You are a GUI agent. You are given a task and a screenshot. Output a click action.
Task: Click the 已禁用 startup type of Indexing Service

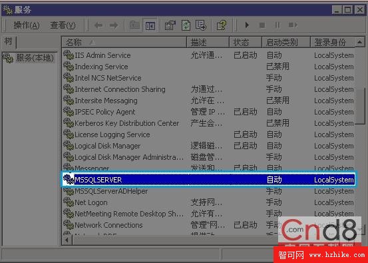(x=277, y=67)
